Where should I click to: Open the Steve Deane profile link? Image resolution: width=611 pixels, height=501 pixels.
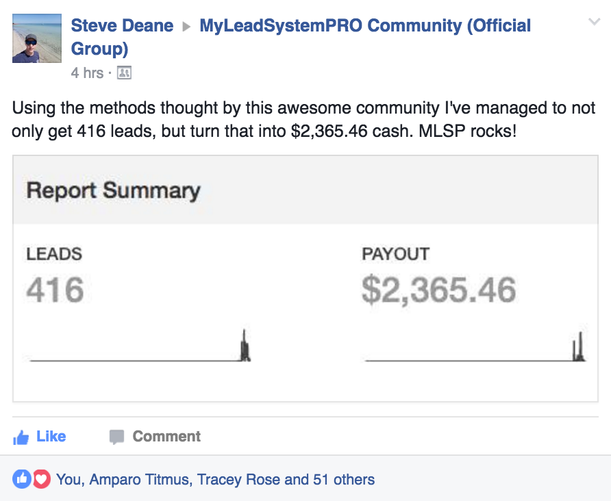[x=122, y=26]
